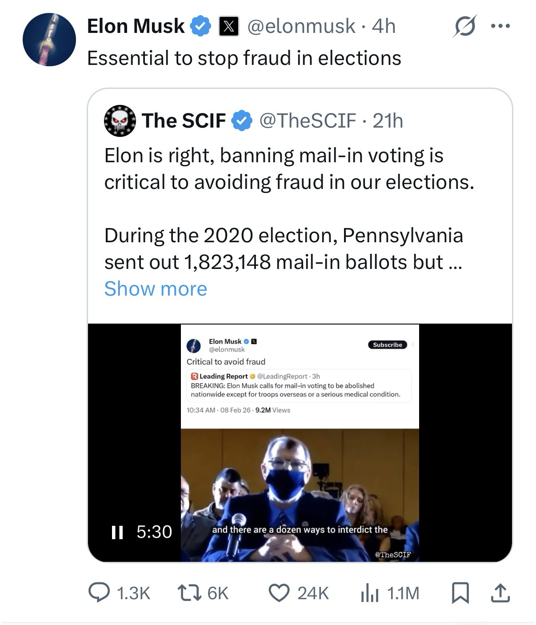The image size is (536, 625).
Task: Share the post via upload arrow icon
Action: (500, 593)
